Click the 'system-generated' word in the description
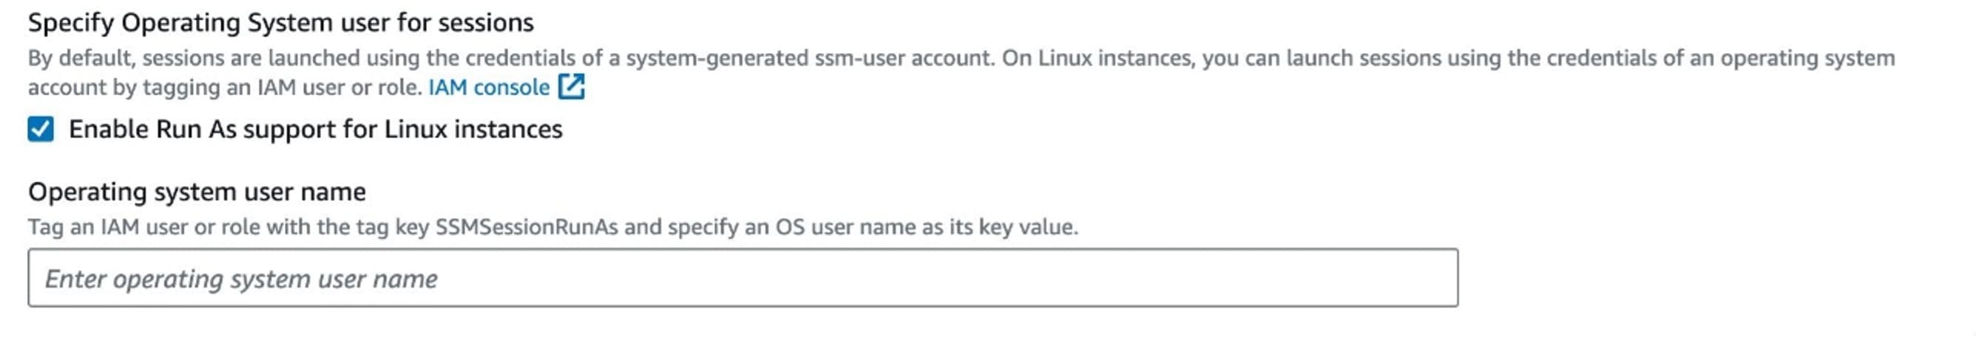The height and width of the screenshot is (340, 1979). pos(716,58)
